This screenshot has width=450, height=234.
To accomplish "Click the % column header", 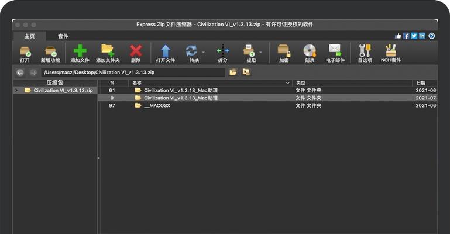I will pos(112,83).
